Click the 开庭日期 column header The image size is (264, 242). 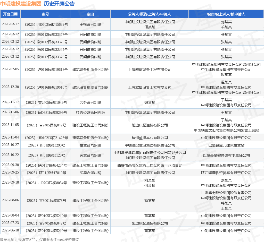click(10, 14)
